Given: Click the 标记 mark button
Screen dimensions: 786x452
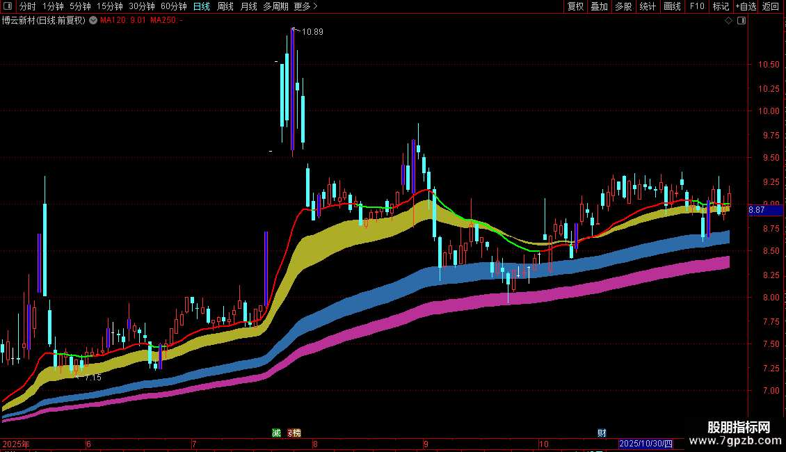Looking at the screenshot, I should [x=721, y=6].
